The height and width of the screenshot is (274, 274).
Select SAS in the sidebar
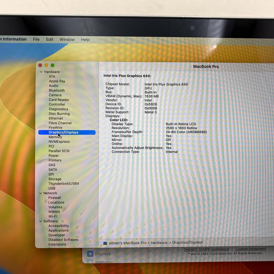[52, 165]
